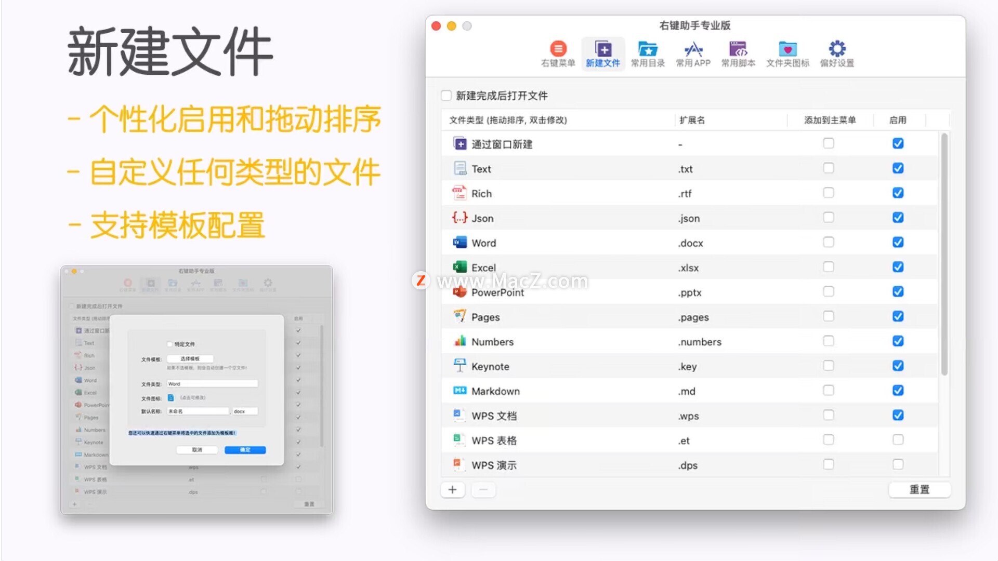
Task: Toggle 特定文件 checkbox in small dialog
Action: pos(169,344)
